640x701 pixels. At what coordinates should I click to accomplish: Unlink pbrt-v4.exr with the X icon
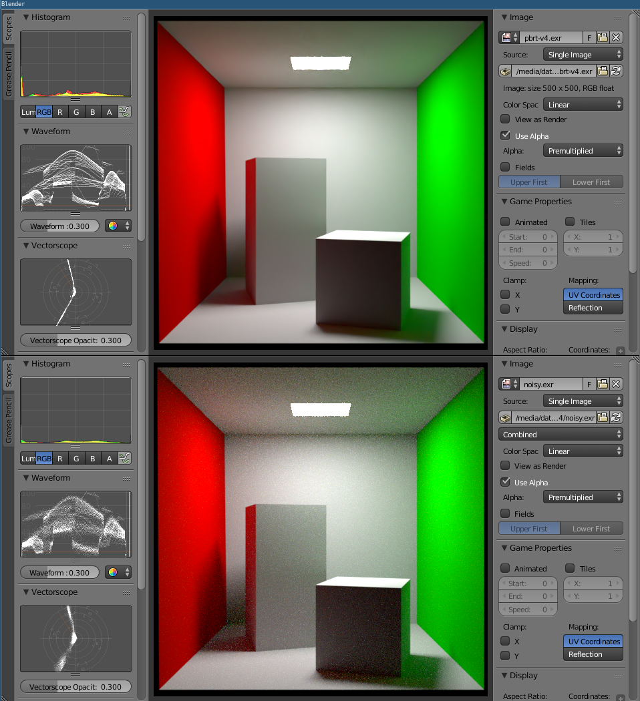[616, 37]
